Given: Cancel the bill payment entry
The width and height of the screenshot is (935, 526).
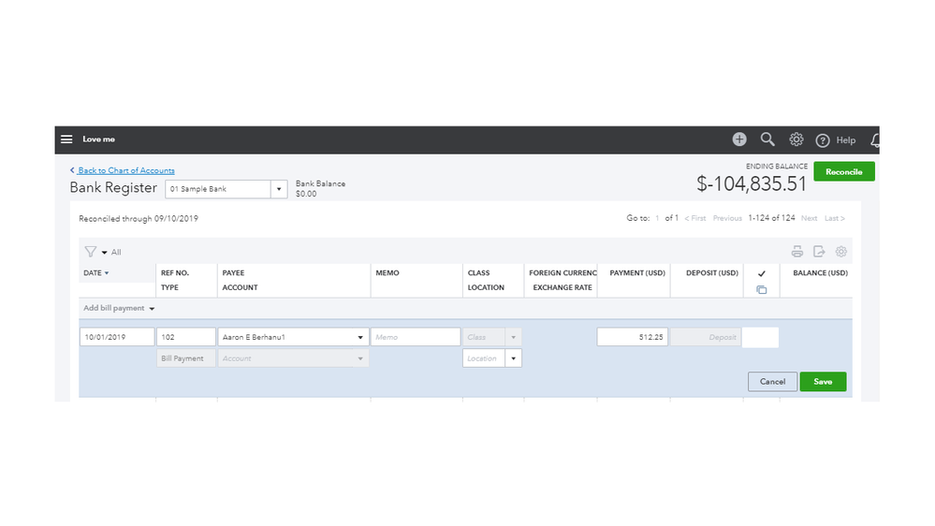Looking at the screenshot, I should [772, 382].
